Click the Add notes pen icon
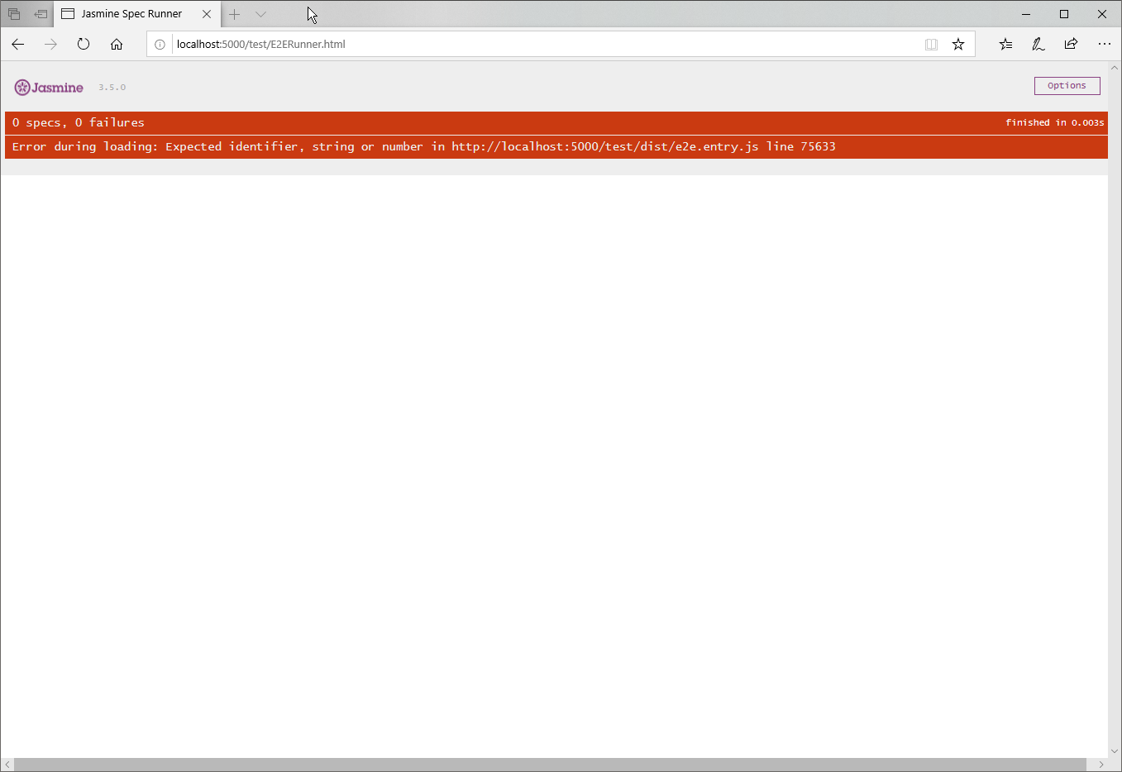This screenshot has width=1122, height=772. (1038, 45)
